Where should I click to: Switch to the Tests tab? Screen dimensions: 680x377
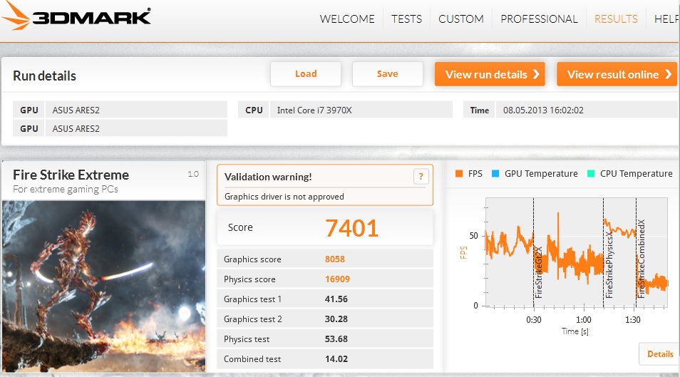(x=406, y=19)
